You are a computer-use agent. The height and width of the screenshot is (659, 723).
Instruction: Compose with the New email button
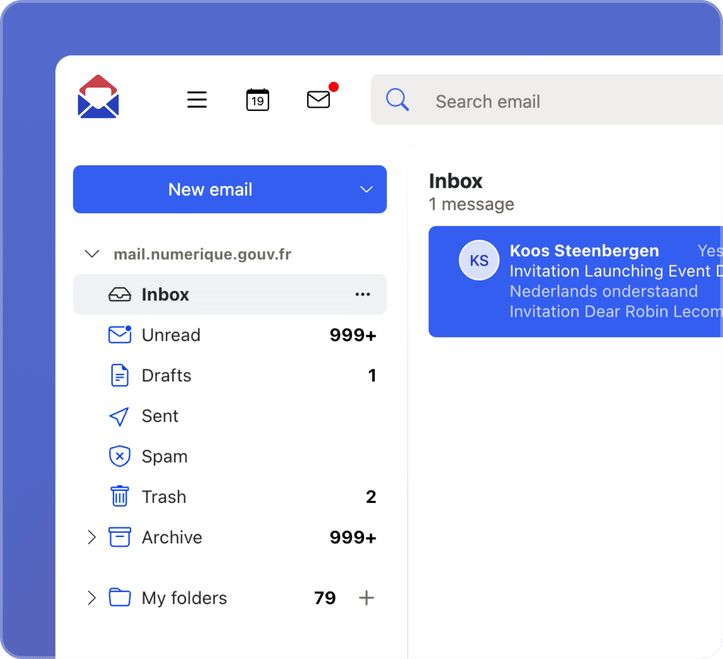pyautogui.click(x=210, y=190)
